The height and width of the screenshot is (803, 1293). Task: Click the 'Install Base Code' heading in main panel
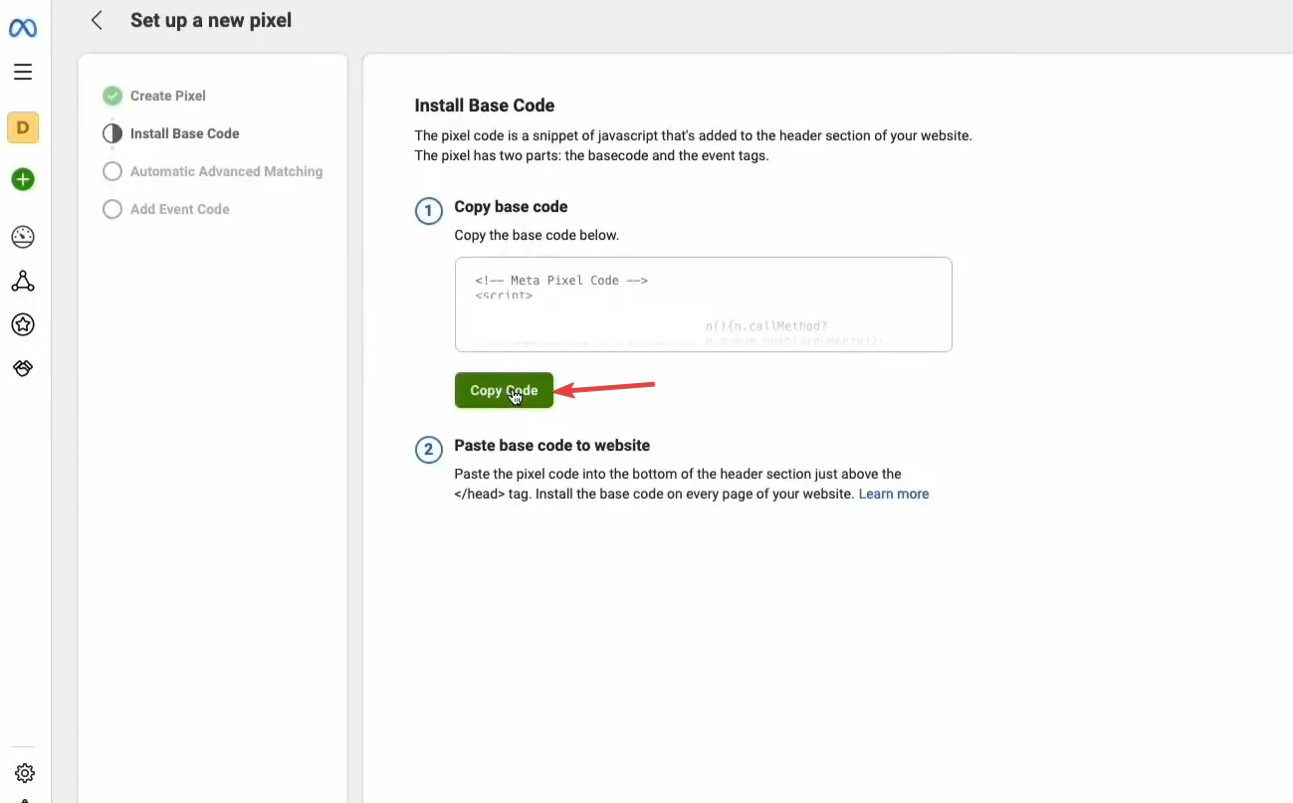tap(485, 105)
